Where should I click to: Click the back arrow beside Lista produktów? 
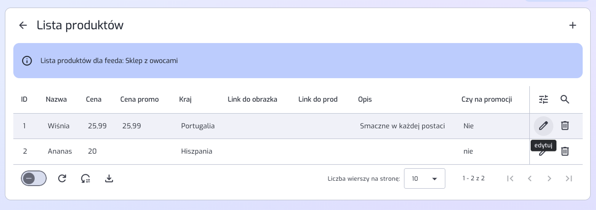pyautogui.click(x=23, y=25)
